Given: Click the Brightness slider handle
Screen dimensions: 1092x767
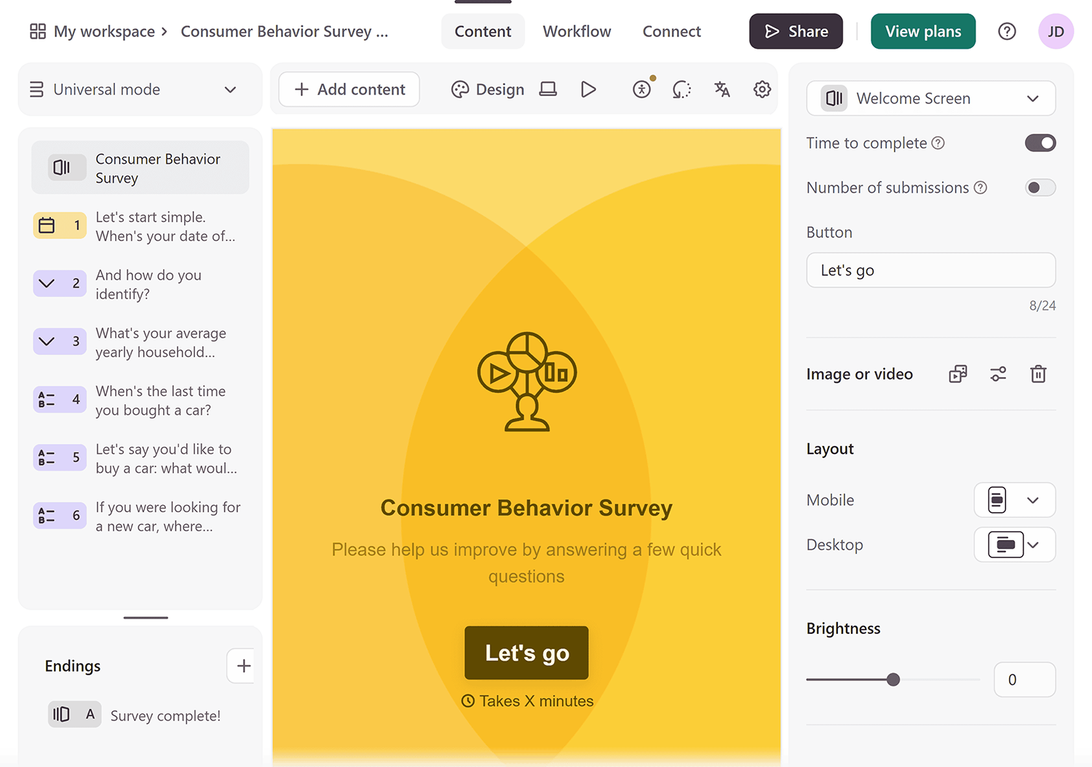Looking at the screenshot, I should tap(893, 680).
